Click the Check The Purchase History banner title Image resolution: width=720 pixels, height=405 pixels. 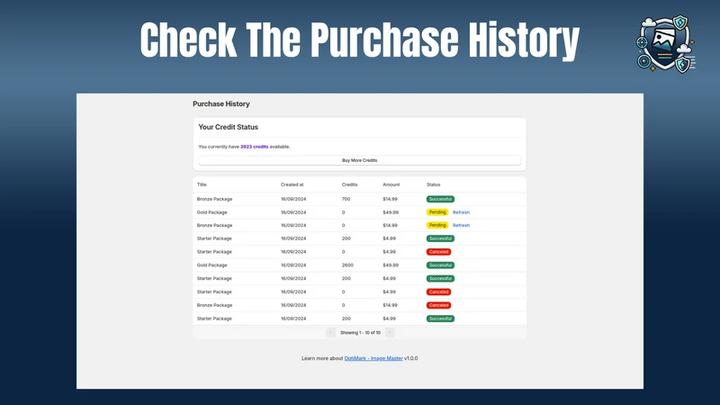click(360, 40)
